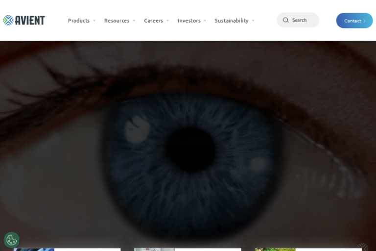Click the Avient watermark icon at bottom right
Viewport: 376px width, 251px height.
[x=362, y=247]
